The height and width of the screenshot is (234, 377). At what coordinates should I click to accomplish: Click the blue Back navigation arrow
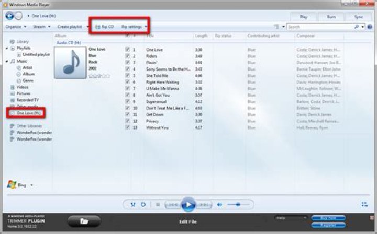tap(9, 16)
